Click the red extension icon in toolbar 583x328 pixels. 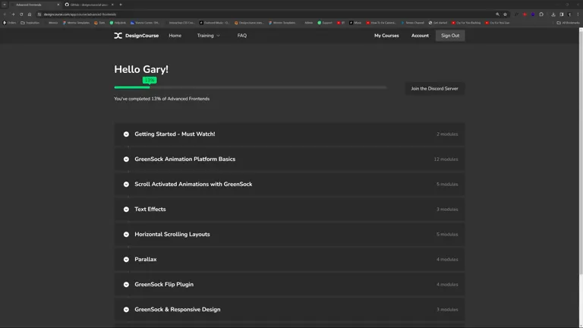pos(525,14)
